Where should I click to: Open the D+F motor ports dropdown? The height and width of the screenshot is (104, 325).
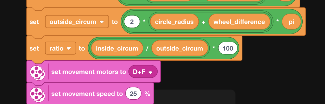tap(143, 72)
